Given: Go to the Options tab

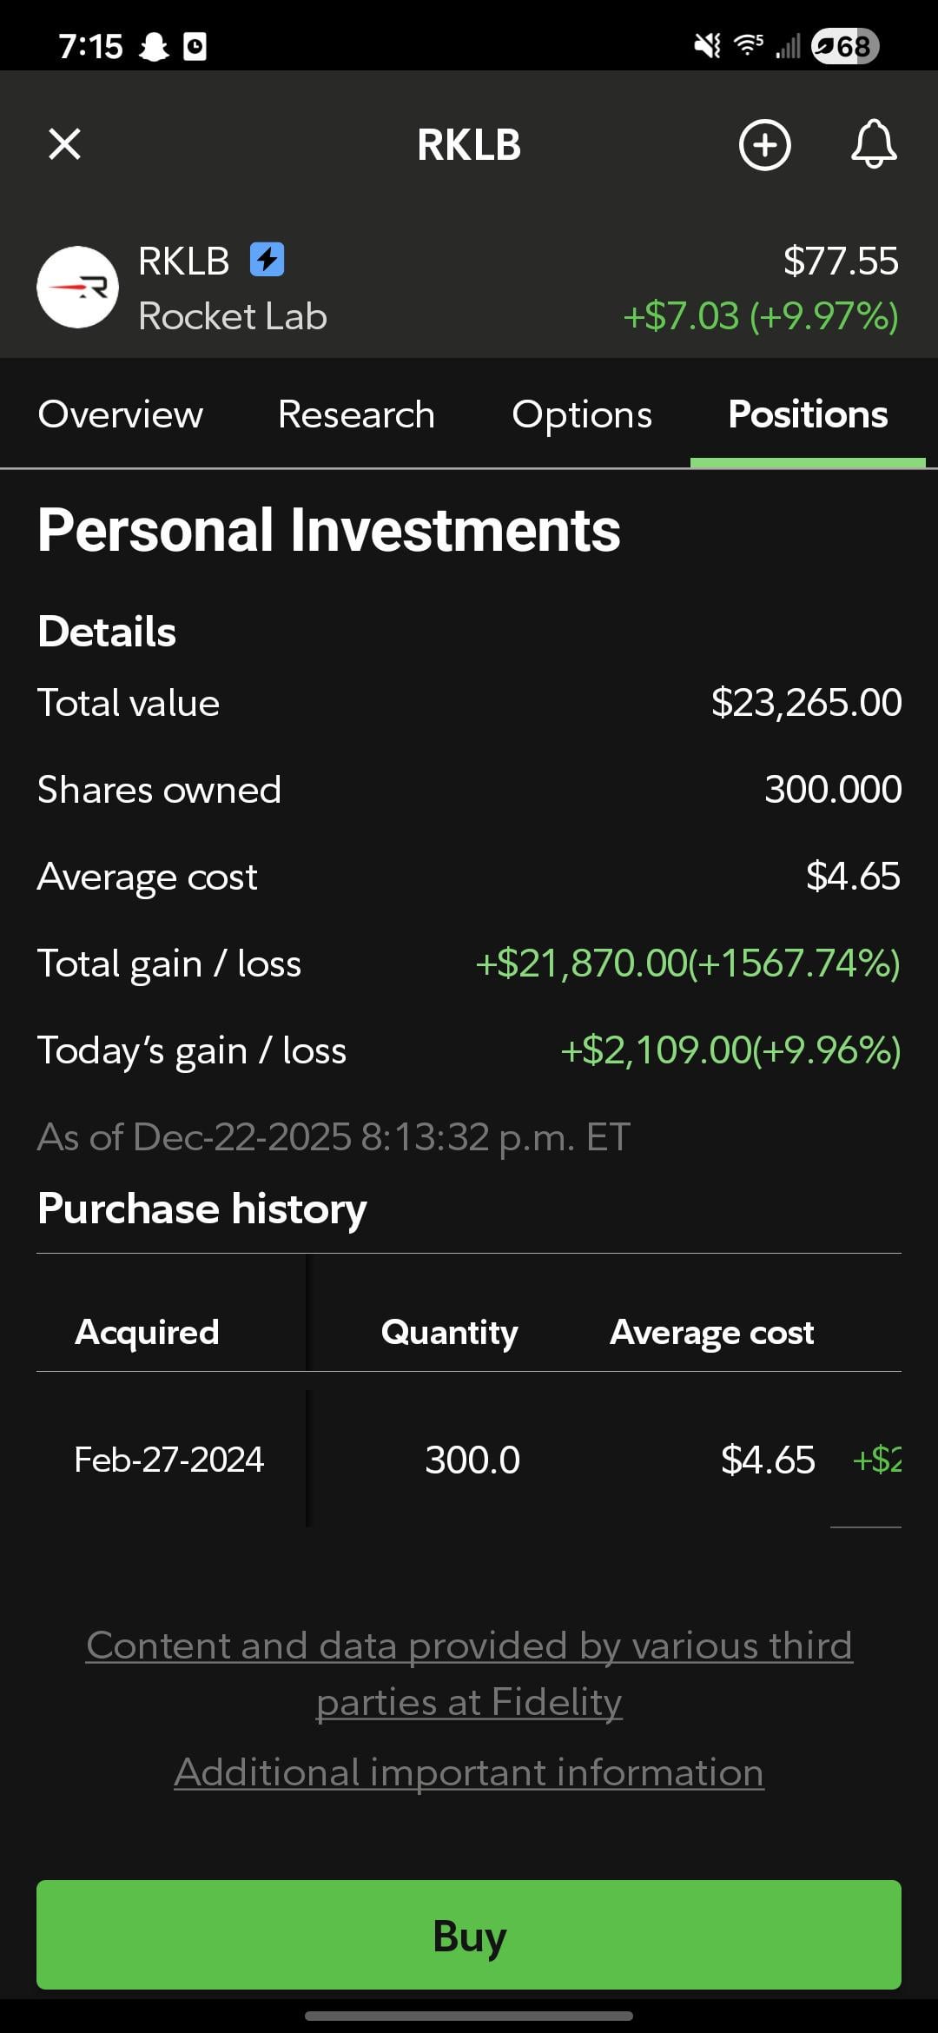Looking at the screenshot, I should [x=582, y=414].
